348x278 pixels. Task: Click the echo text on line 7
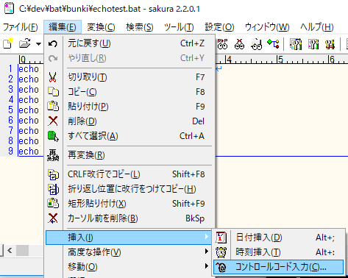(x=29, y=131)
